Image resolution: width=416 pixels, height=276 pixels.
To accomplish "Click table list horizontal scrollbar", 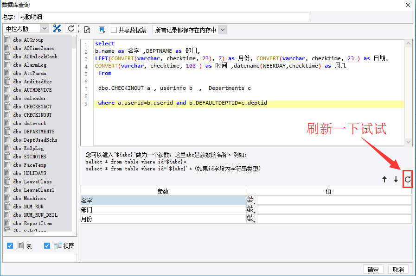I will coord(19,233).
